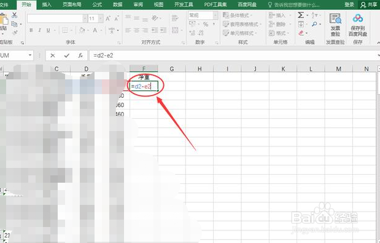Open the 视图 ribbon tab
The image size is (380, 243).
click(x=158, y=4)
